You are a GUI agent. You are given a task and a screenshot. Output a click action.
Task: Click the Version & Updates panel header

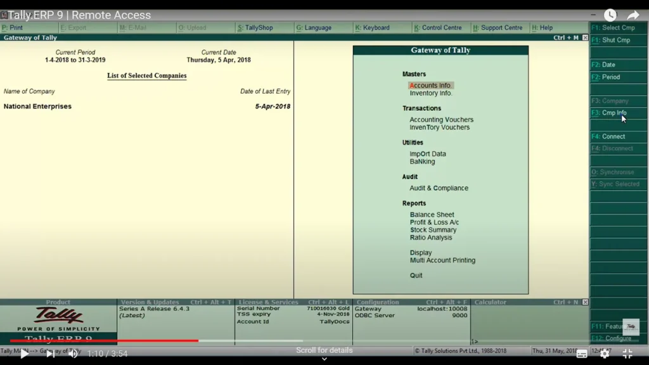click(176, 302)
